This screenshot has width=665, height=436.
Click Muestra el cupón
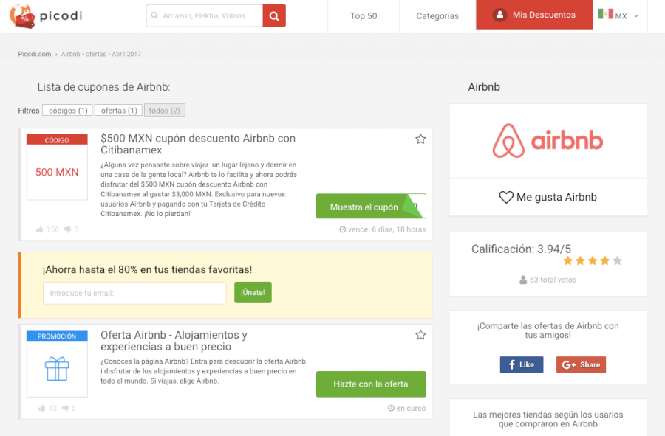(x=371, y=206)
